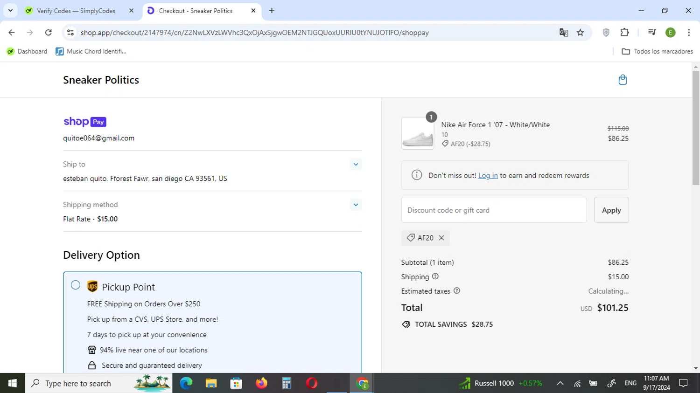
Task: Click the page vertical scrollbar
Action: [x=696, y=127]
